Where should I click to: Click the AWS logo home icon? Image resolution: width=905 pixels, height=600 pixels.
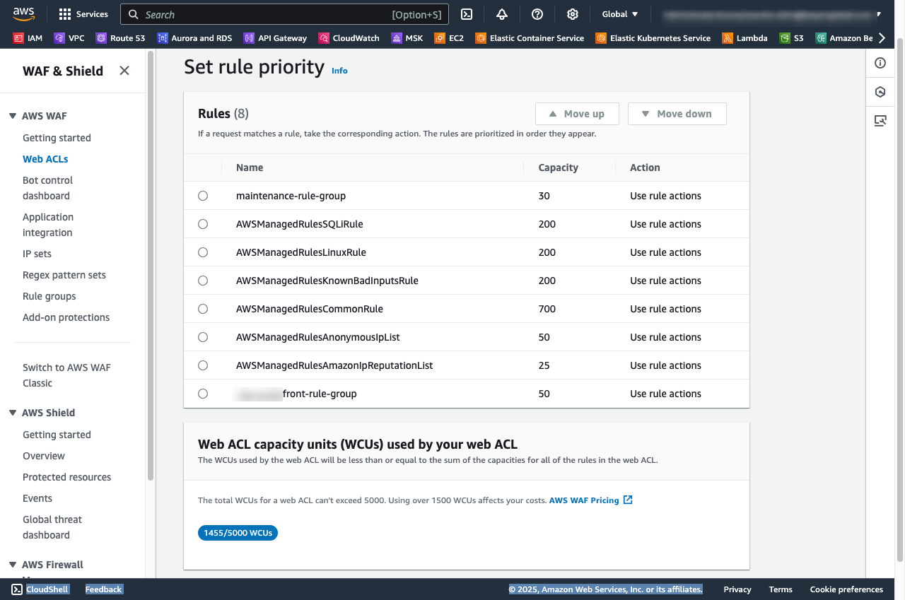click(23, 13)
